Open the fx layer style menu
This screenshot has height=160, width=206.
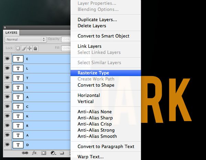(34, 152)
